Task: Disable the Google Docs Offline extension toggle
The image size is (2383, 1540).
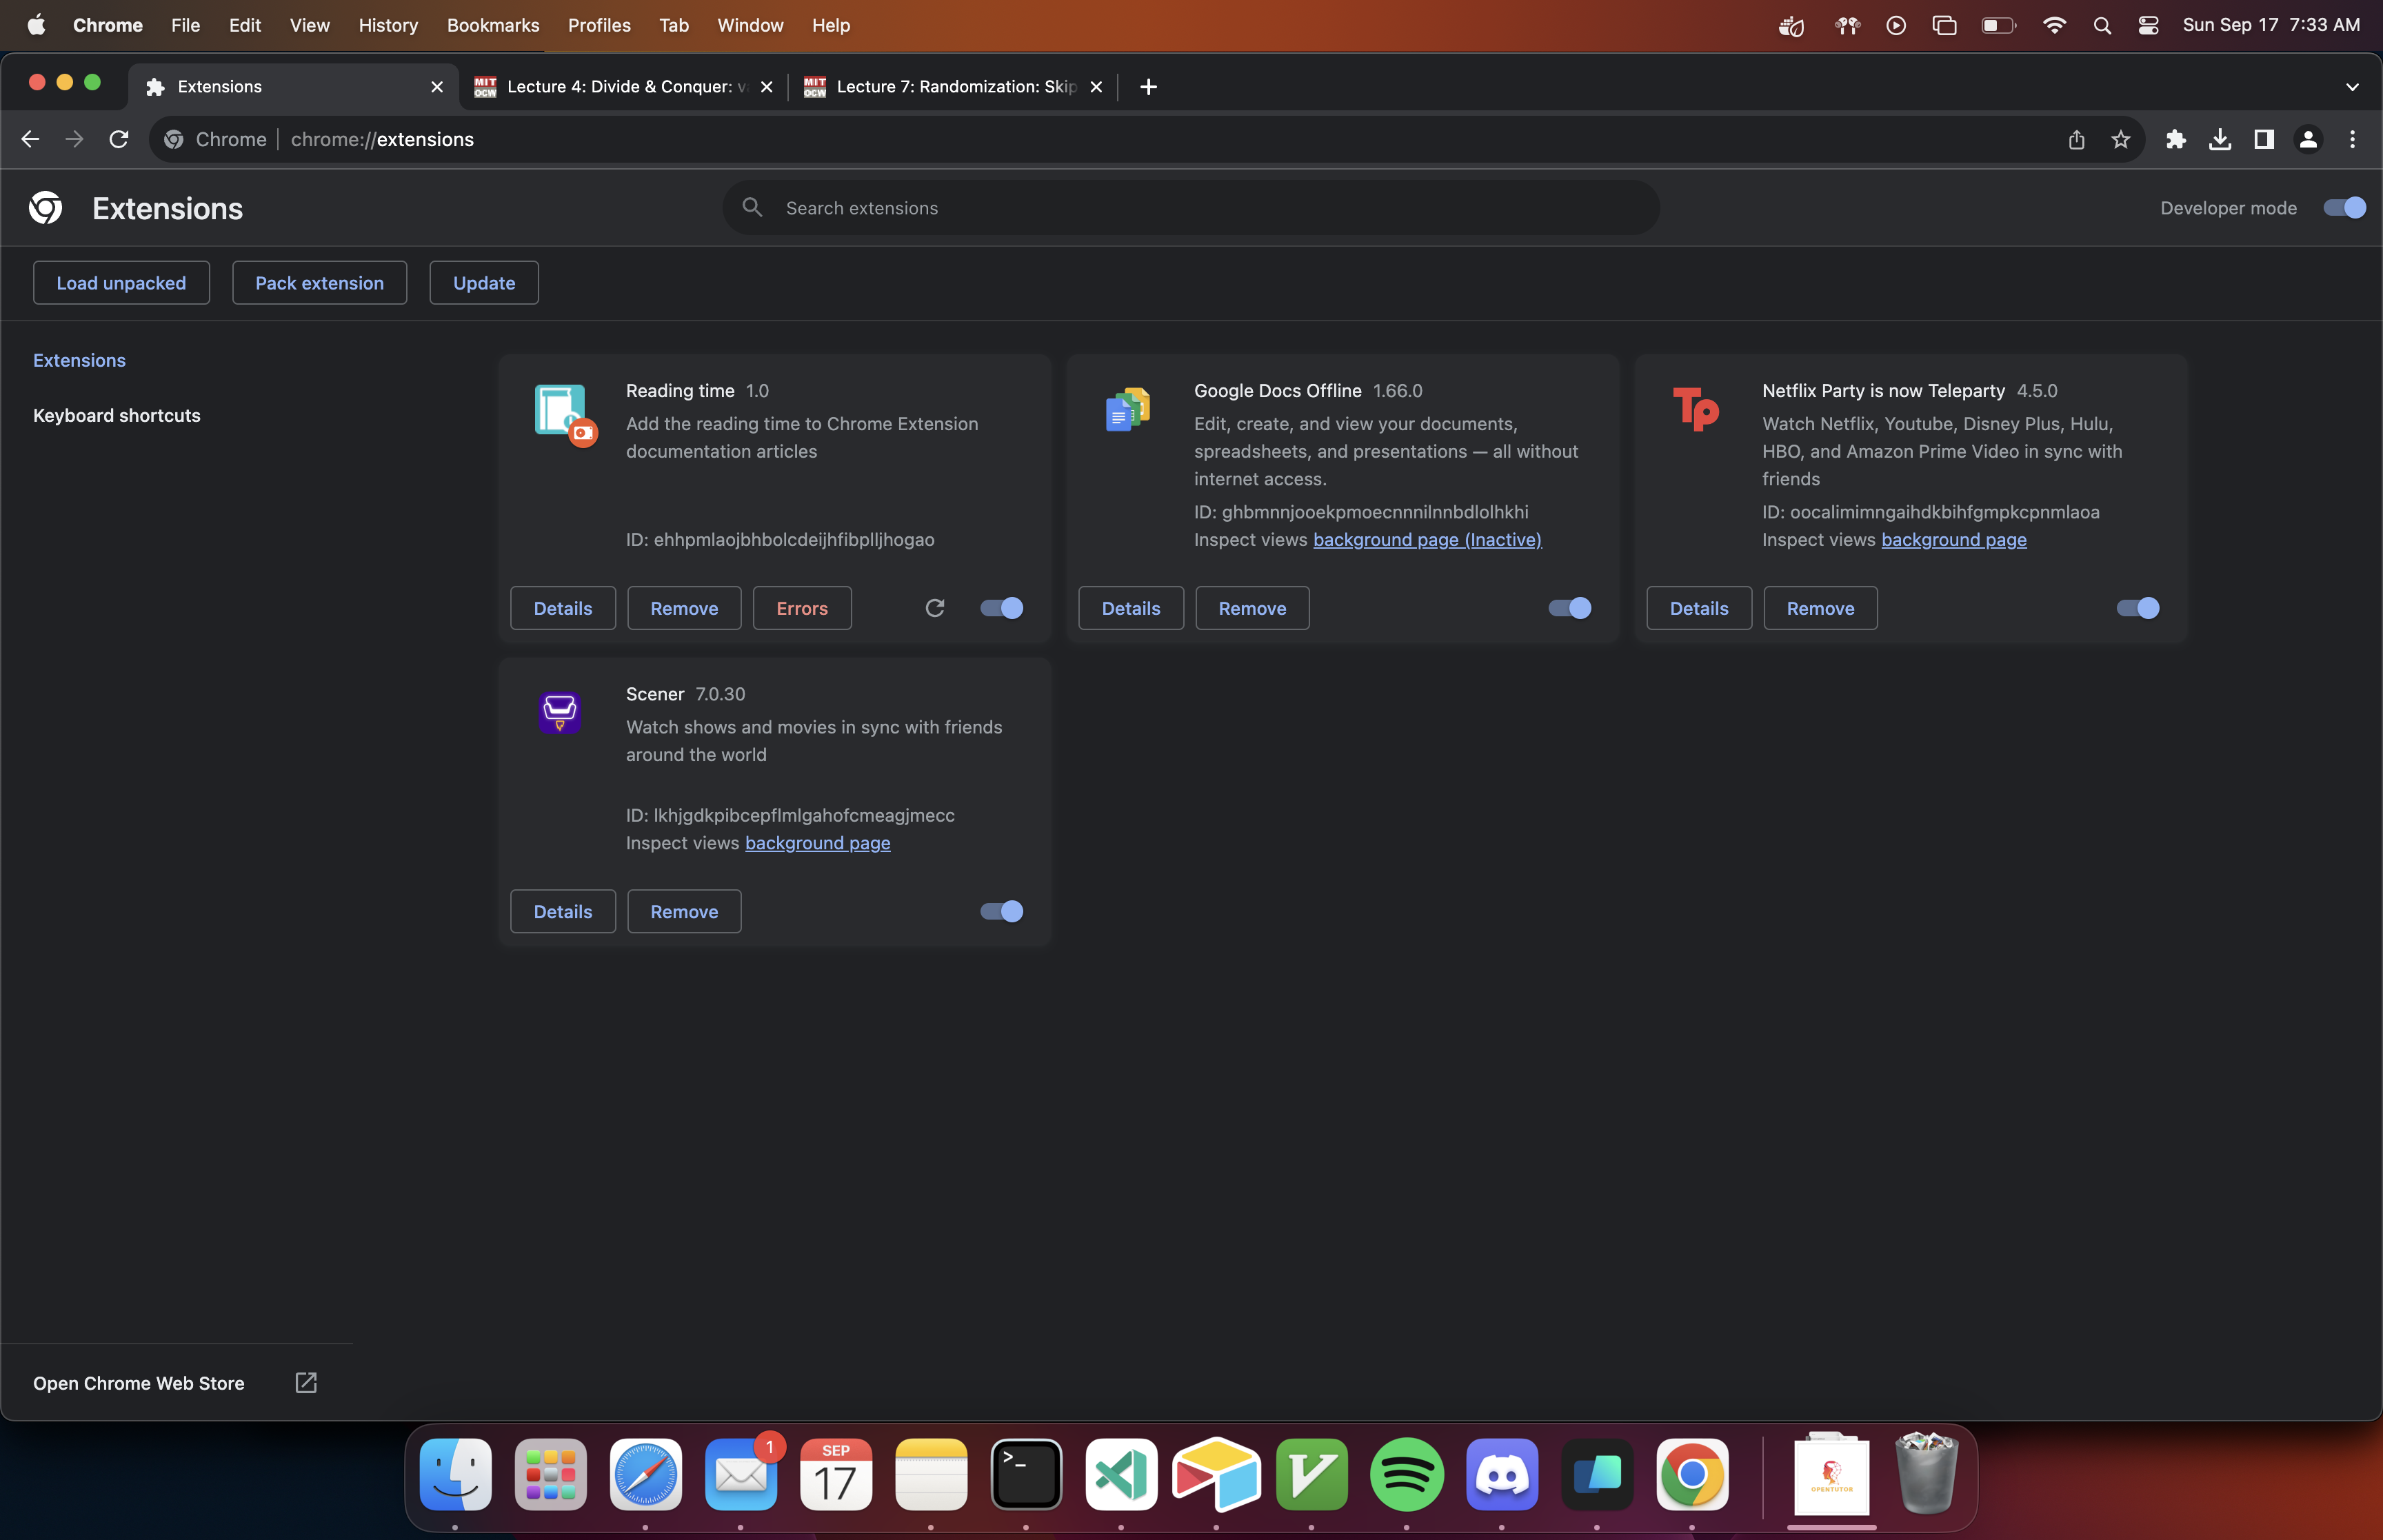Action: (x=1569, y=608)
